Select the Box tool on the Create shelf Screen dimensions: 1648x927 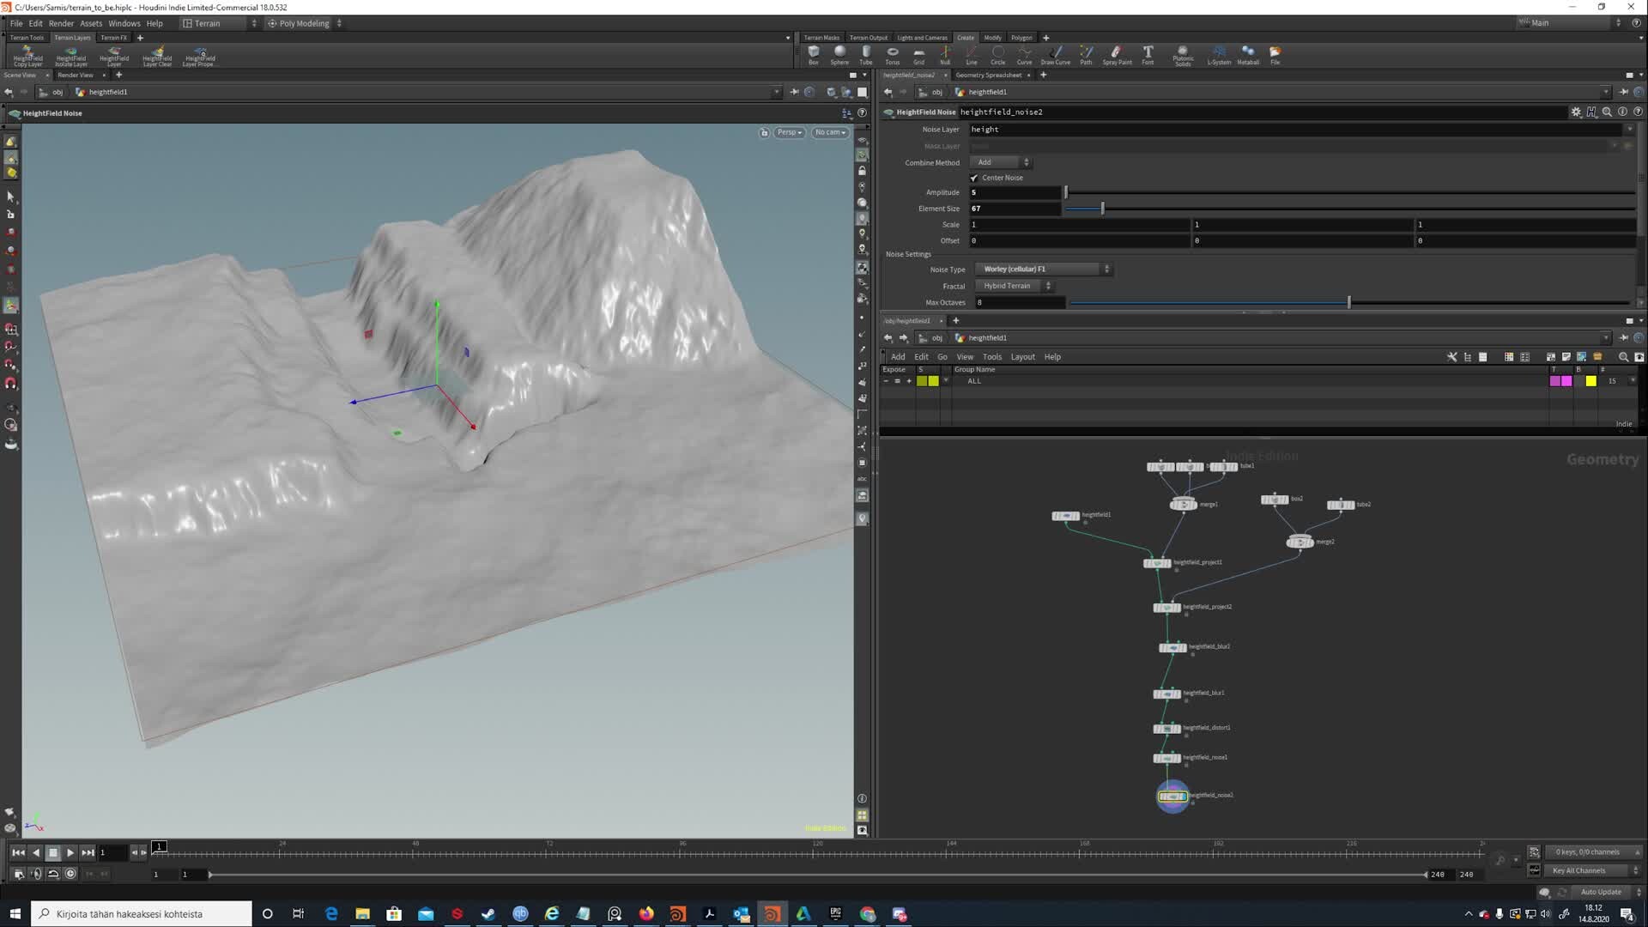pyautogui.click(x=814, y=55)
